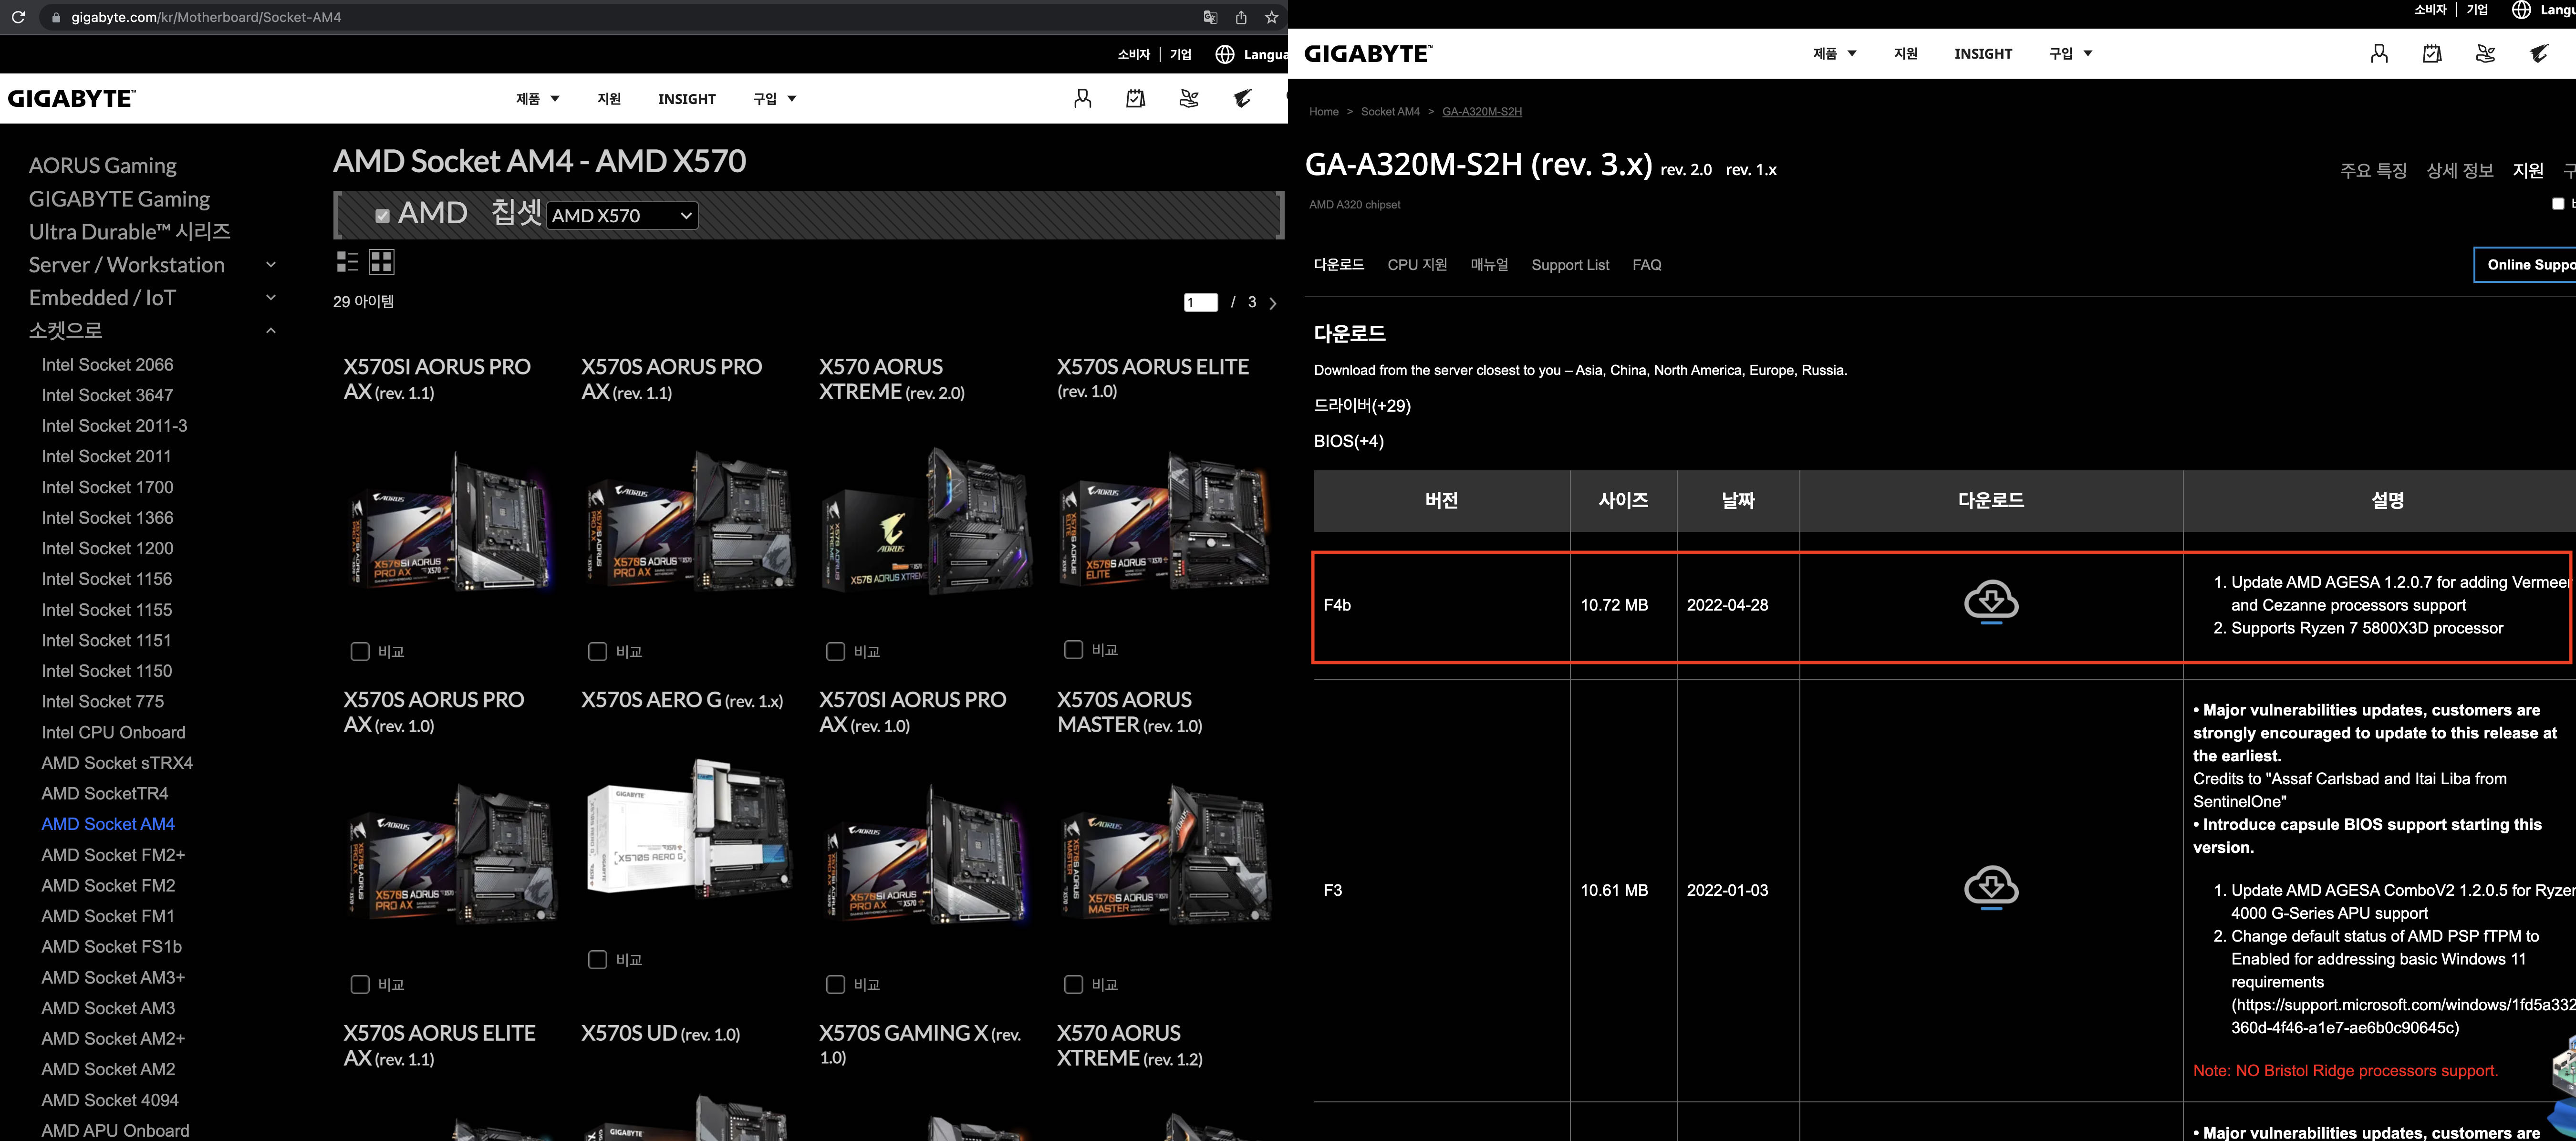Check compare box for X570S AORUS PRO AX rev 1.0

(x=360, y=984)
